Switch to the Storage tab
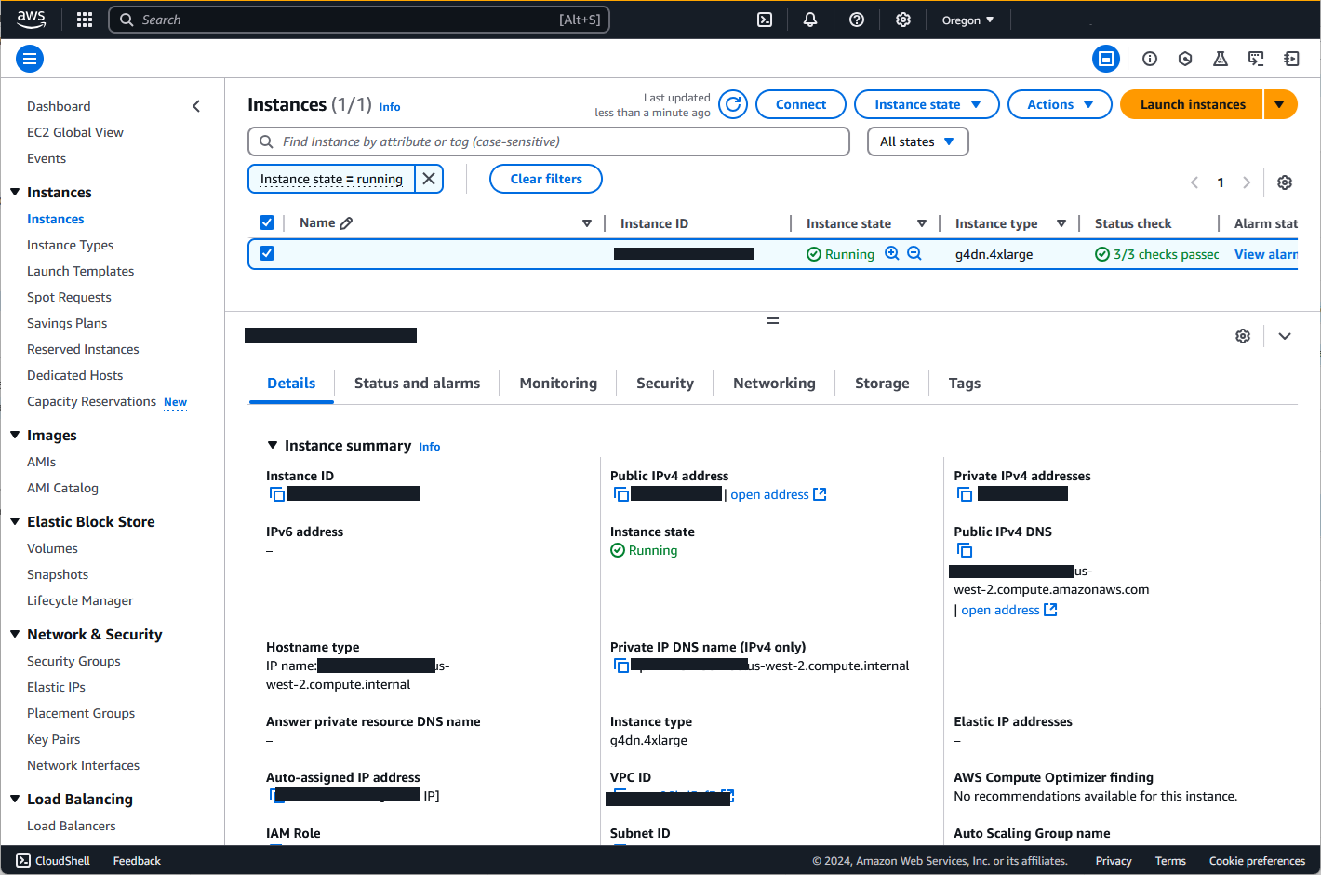 [x=882, y=383]
